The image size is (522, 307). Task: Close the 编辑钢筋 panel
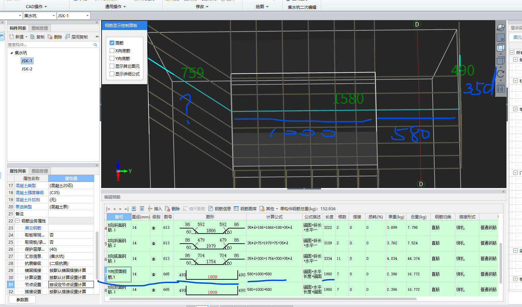[x=503, y=191]
